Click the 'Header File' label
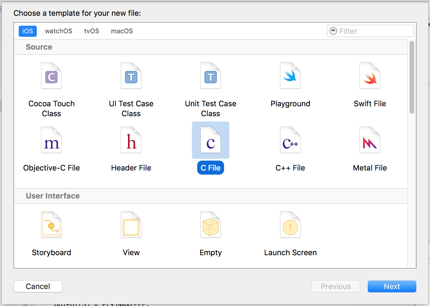The height and width of the screenshot is (306, 430). point(131,168)
